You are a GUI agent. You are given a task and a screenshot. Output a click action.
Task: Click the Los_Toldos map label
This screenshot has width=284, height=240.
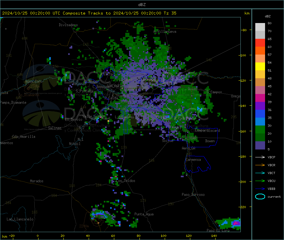point(126,181)
